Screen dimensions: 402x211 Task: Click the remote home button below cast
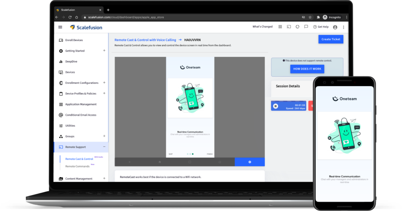(x=160, y=162)
